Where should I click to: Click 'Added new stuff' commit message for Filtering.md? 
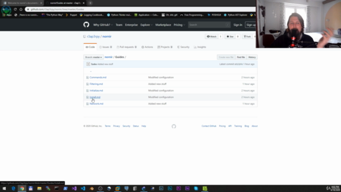click(x=157, y=84)
